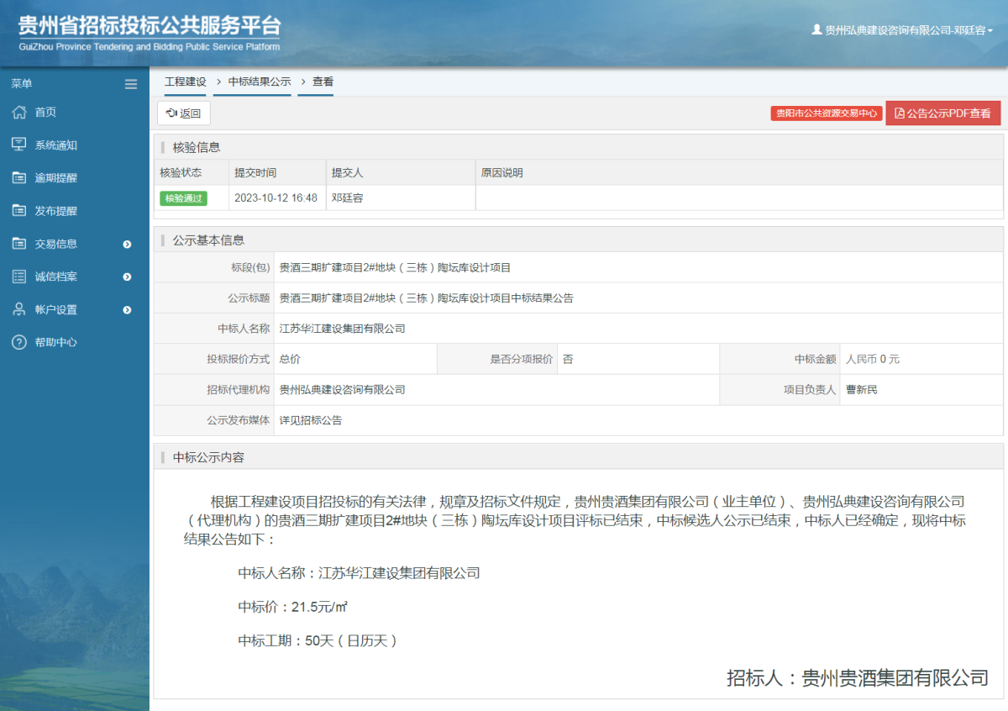
Task: Click the 公示标题 value 中标结果公告
Action: coord(426,298)
